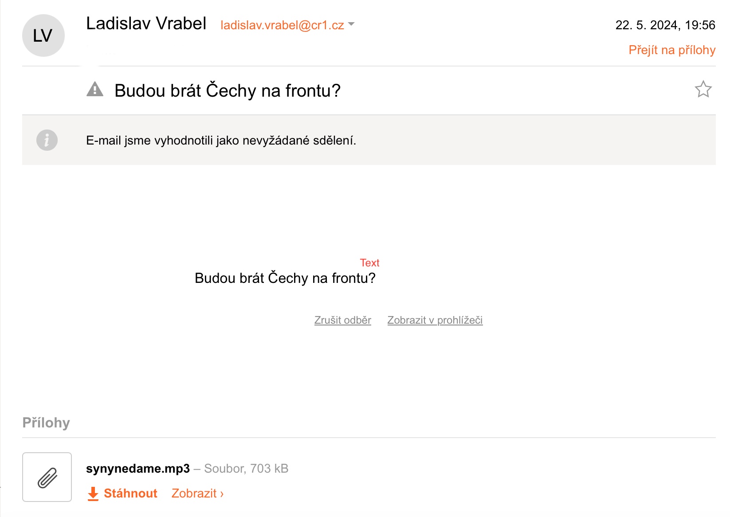Expand the sender address dropdown arrow
The width and height of the screenshot is (730, 517).
click(351, 24)
